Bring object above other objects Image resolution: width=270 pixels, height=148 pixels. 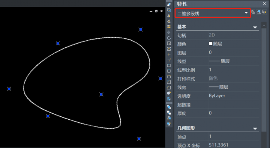click(169, 118)
